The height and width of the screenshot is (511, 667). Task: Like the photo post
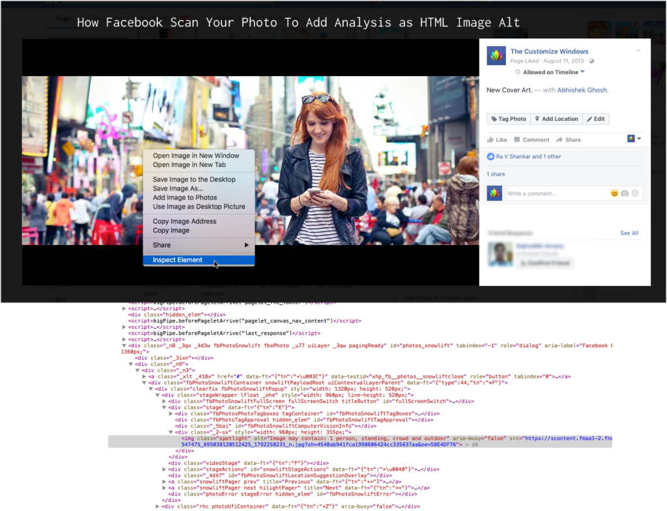(x=497, y=140)
